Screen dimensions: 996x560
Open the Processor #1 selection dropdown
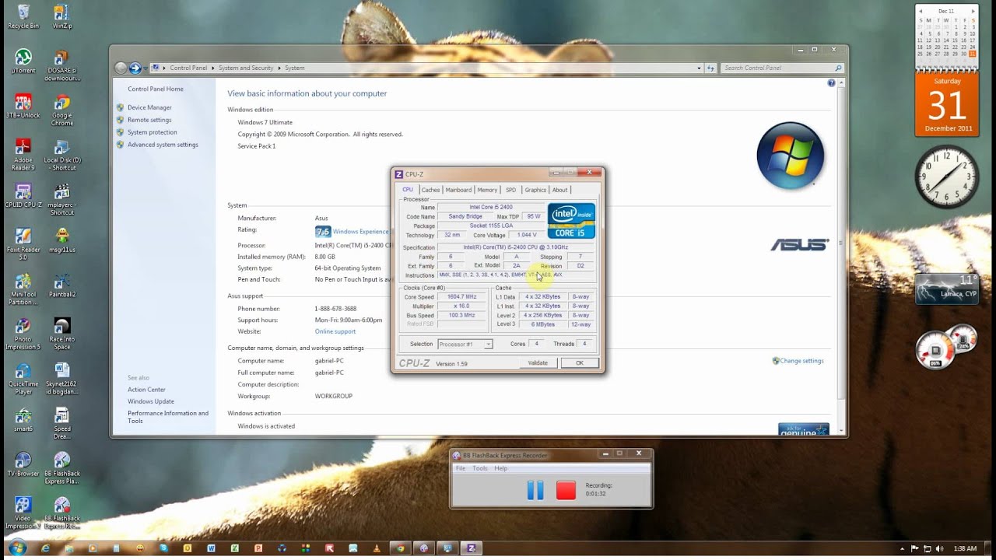[465, 344]
